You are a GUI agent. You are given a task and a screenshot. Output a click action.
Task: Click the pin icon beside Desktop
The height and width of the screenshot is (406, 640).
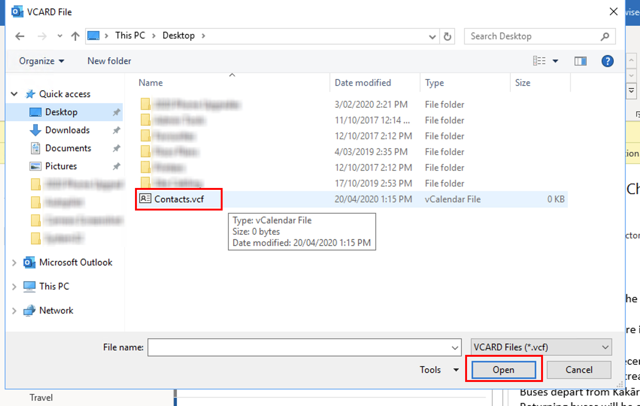[117, 112]
